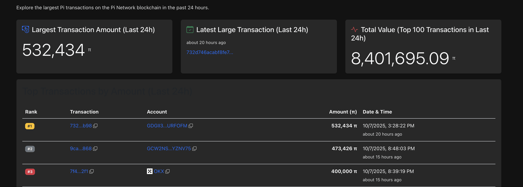Screen dimensions: 523x187
Task: Open transaction 732...b98 details
Action: pos(81,126)
